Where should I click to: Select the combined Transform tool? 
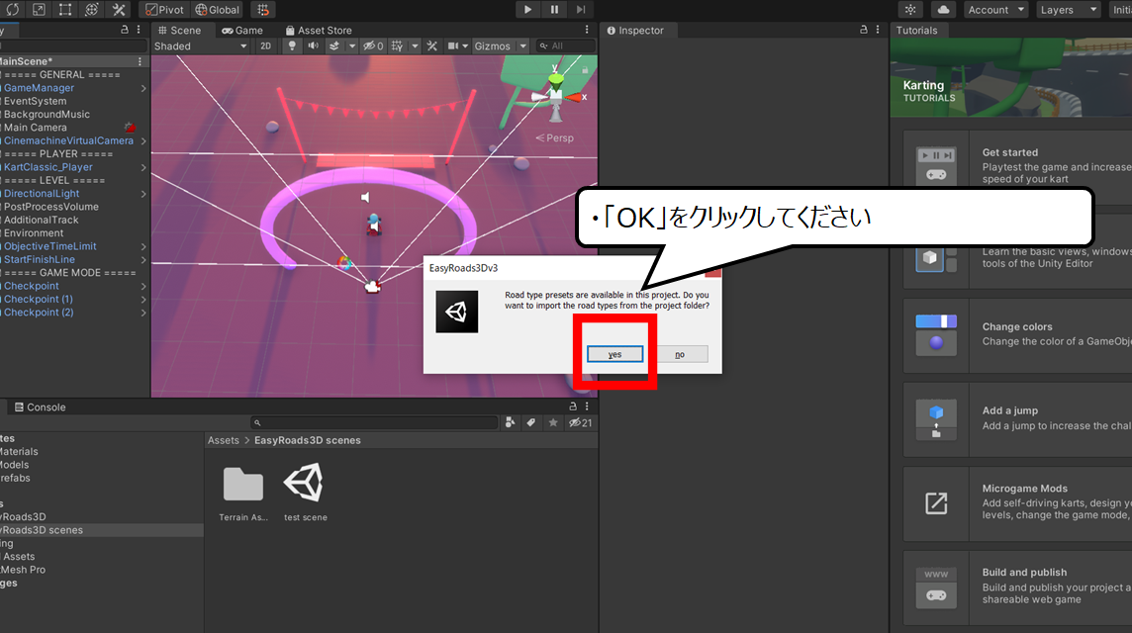(92, 9)
